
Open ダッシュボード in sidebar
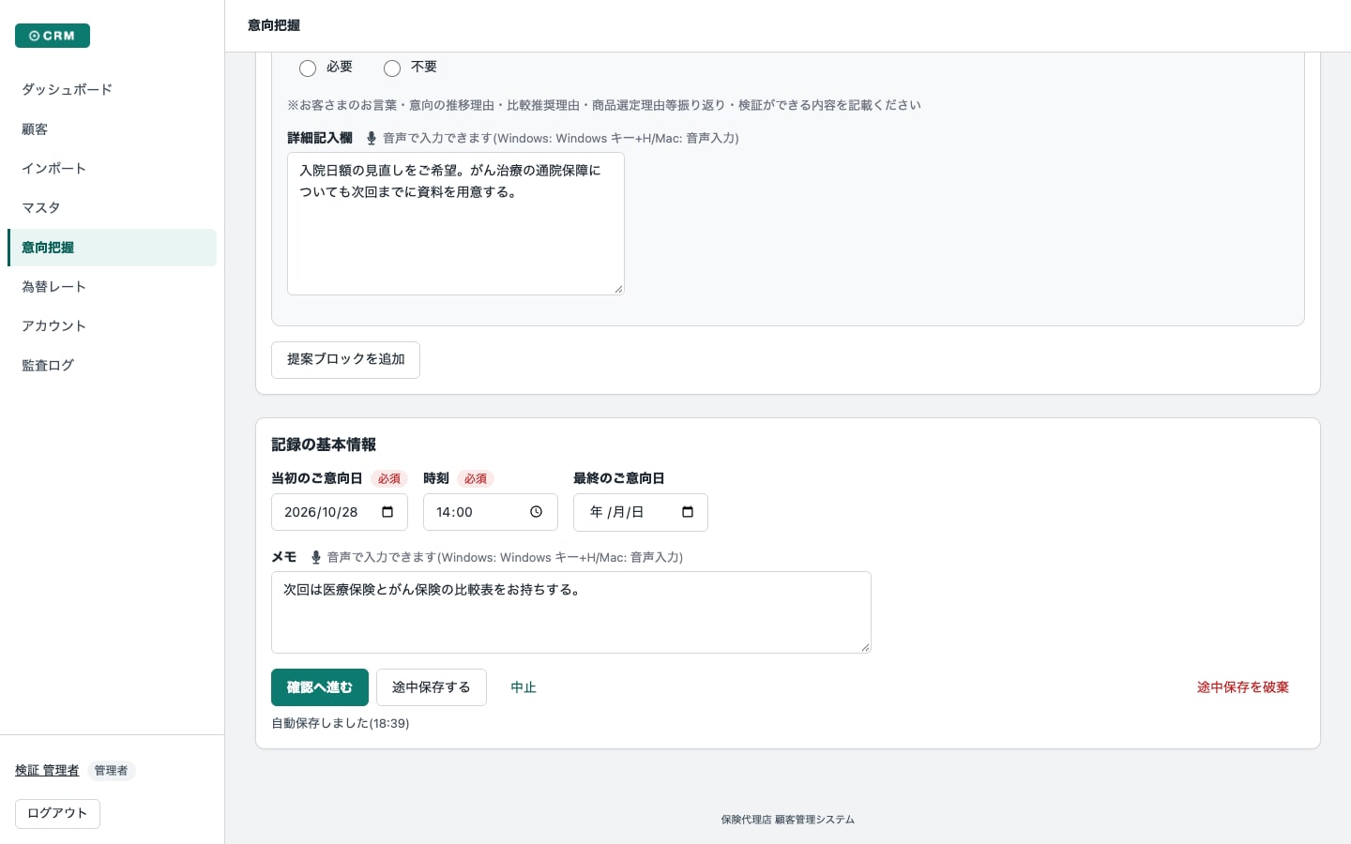[112, 90]
